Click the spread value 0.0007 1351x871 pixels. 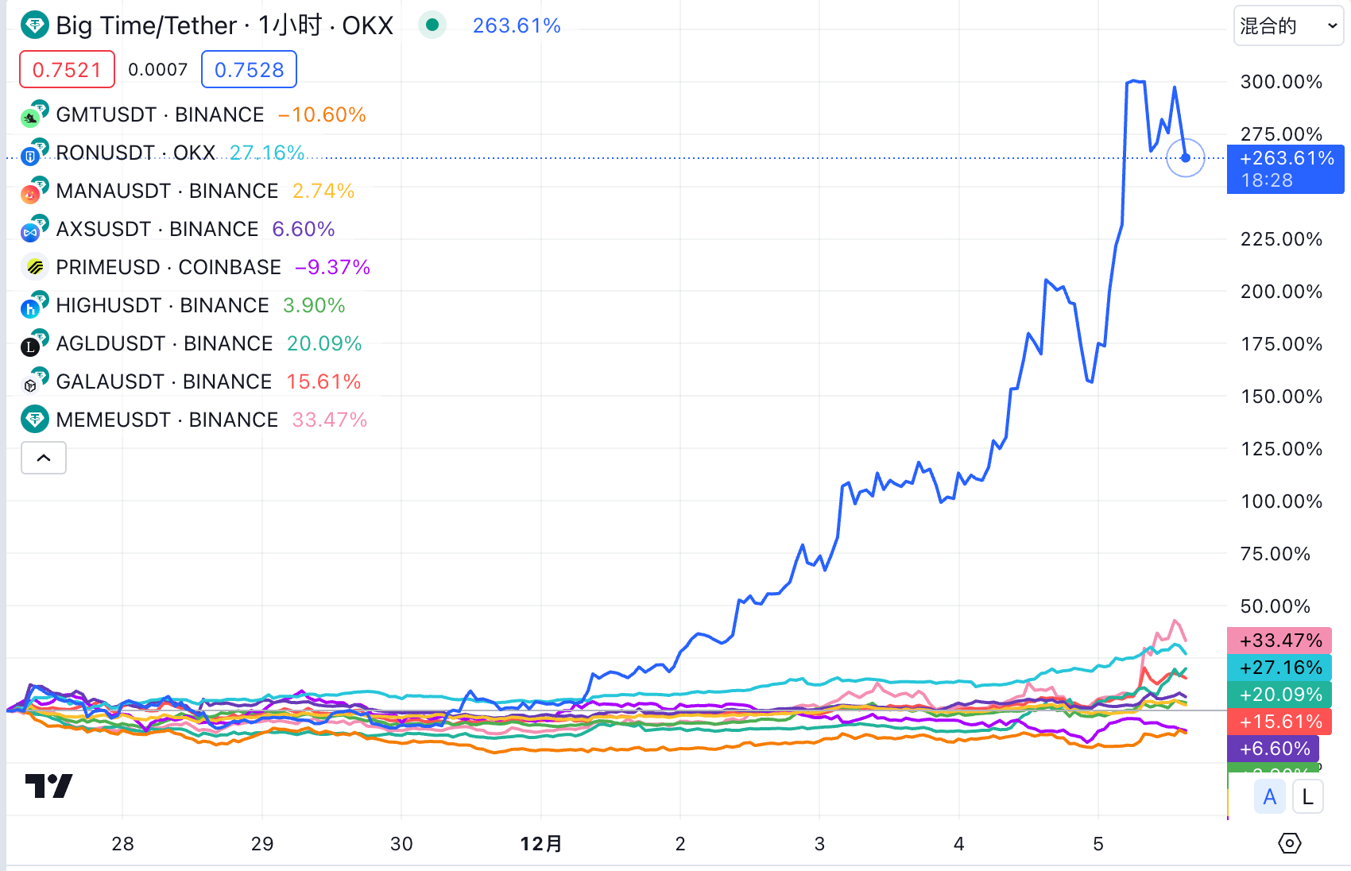pos(158,70)
